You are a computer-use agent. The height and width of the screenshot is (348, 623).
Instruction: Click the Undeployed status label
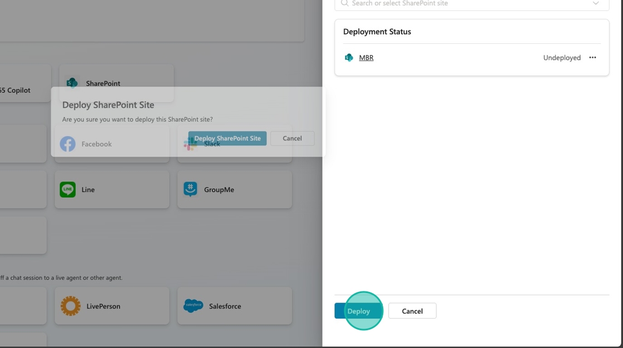[x=562, y=58]
